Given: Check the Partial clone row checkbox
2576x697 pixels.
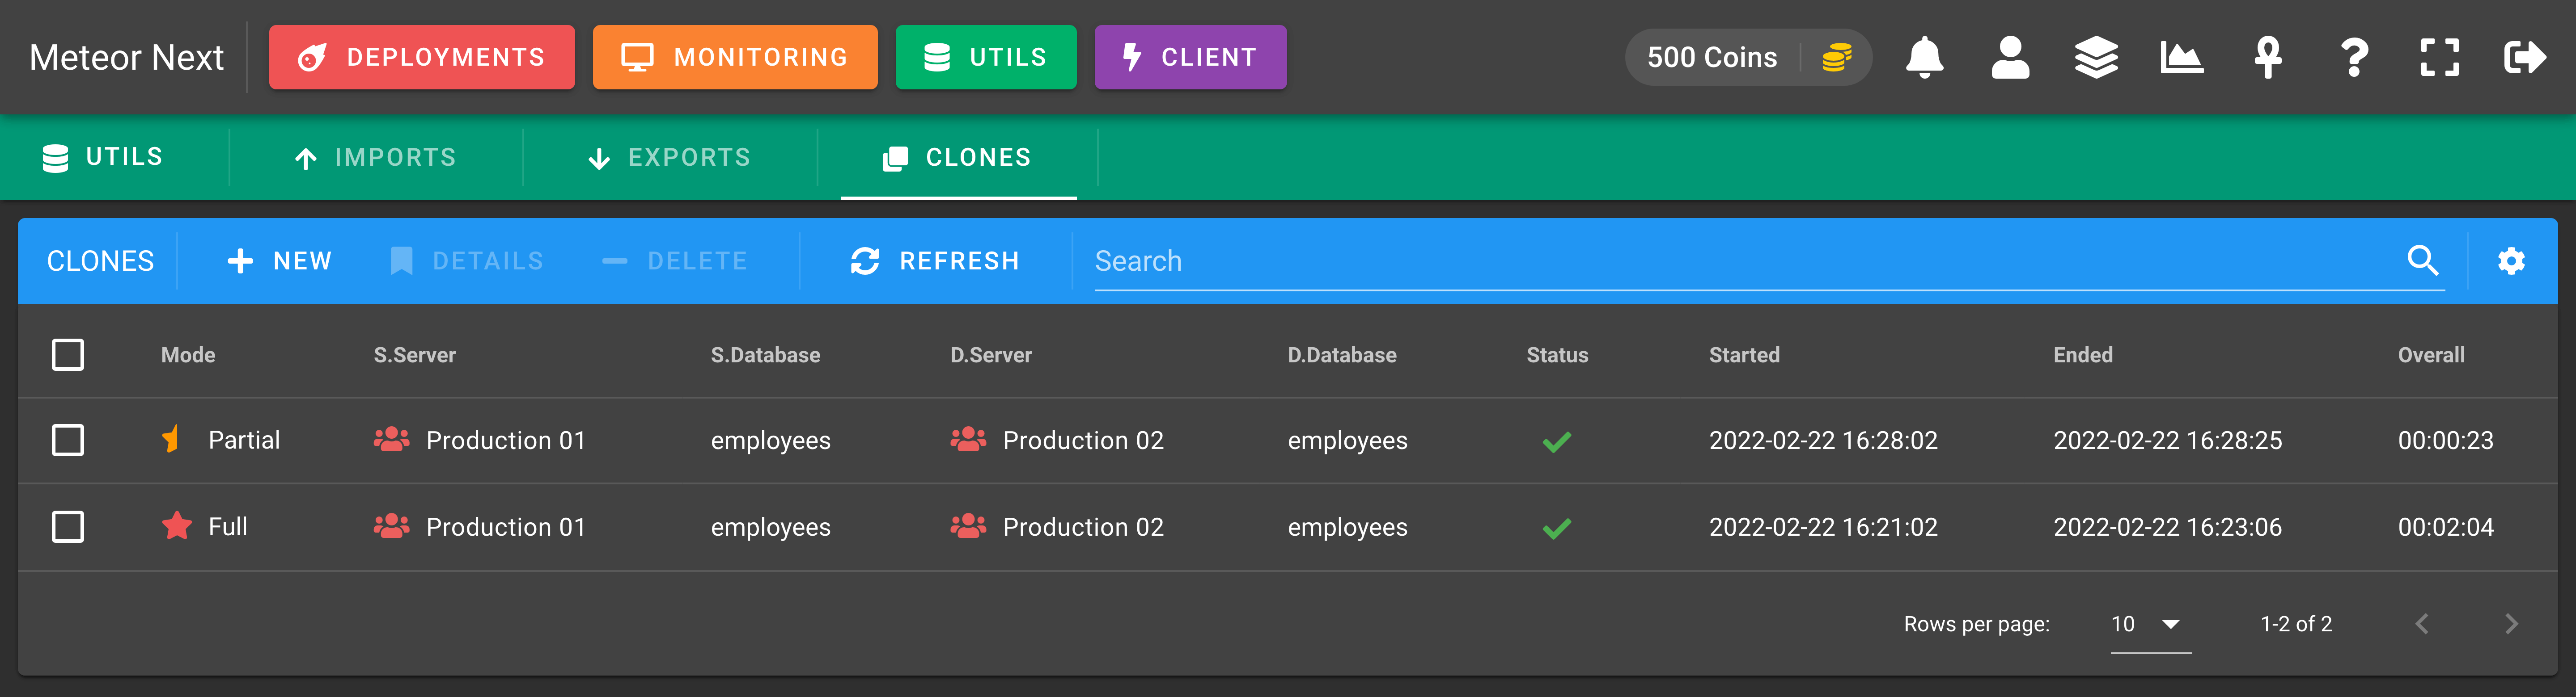Looking at the screenshot, I should (x=68, y=441).
